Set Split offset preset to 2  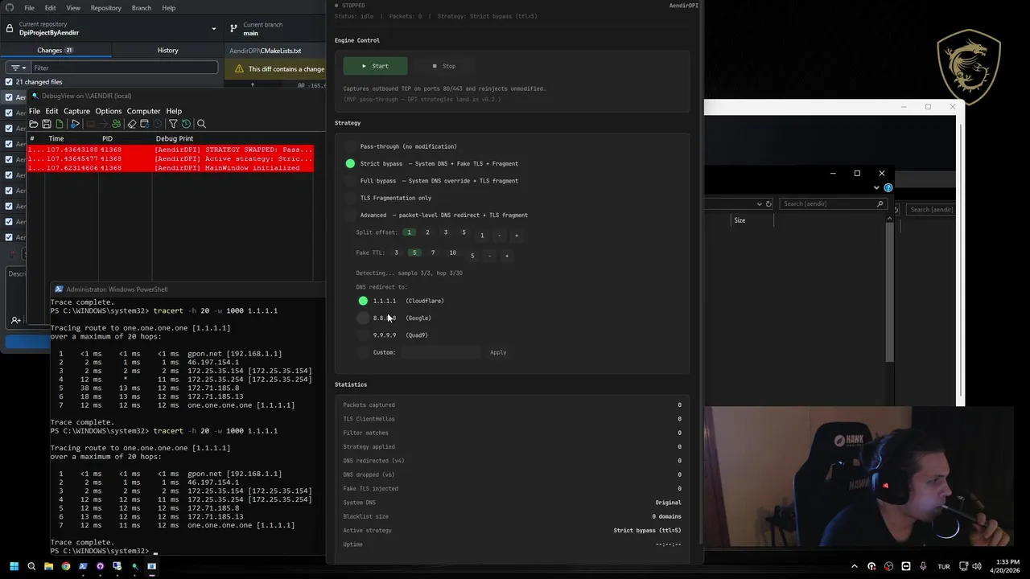pos(427,232)
